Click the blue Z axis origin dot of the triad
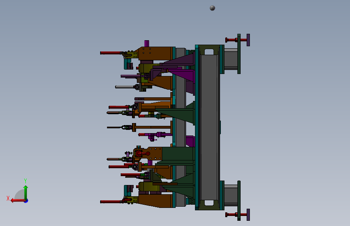Image resolution: width=350 pixels, height=226 pixels. pyautogui.click(x=26, y=201)
